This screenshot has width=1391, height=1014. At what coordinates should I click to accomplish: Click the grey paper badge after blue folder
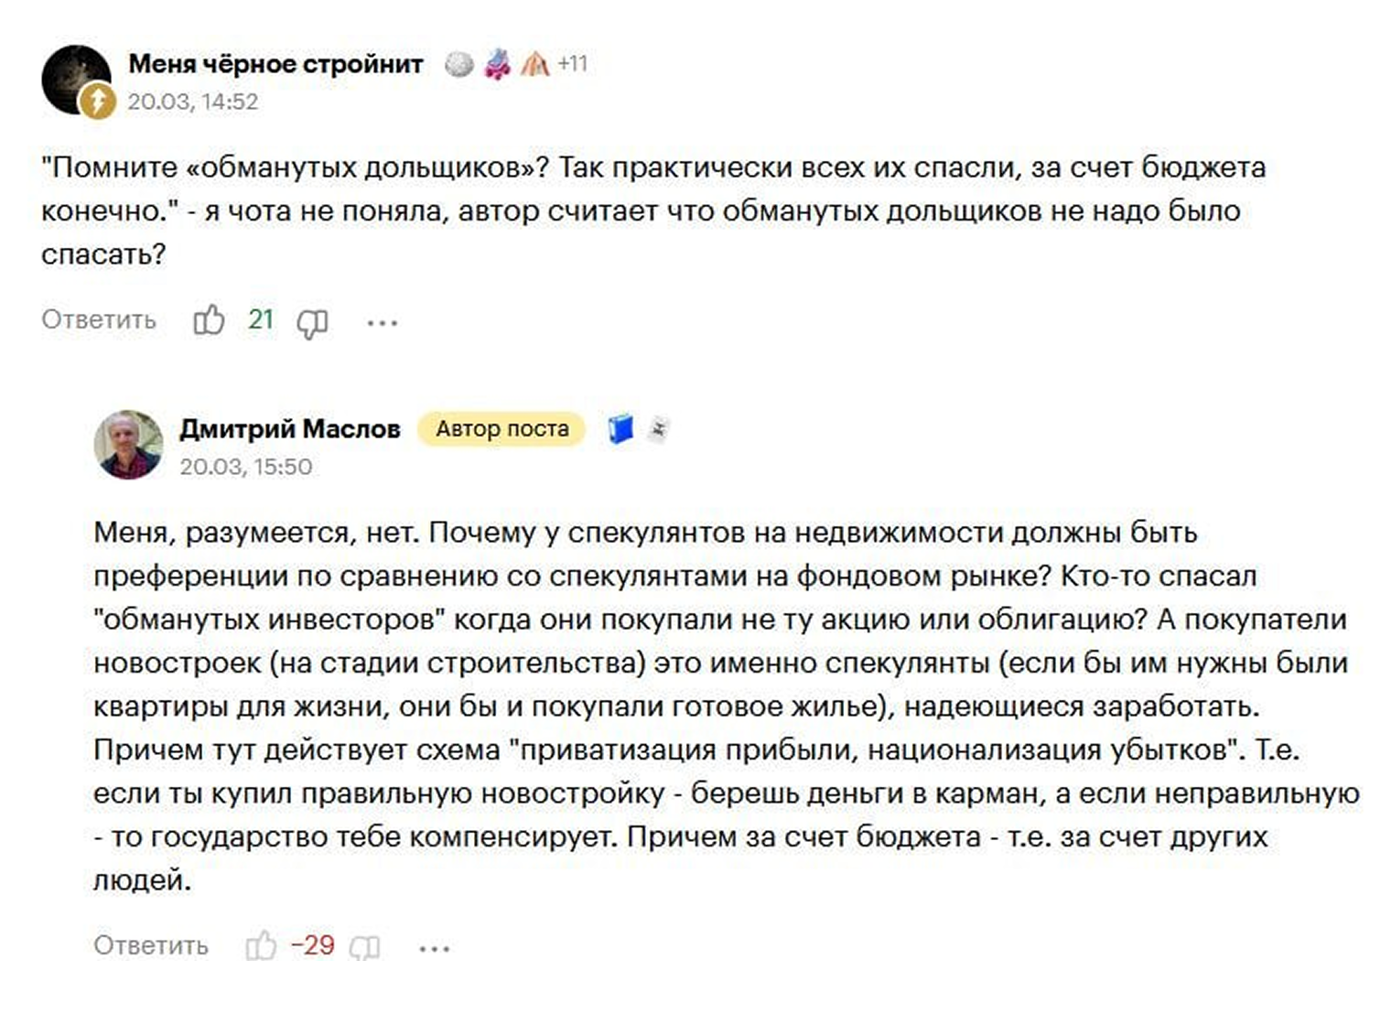point(658,428)
